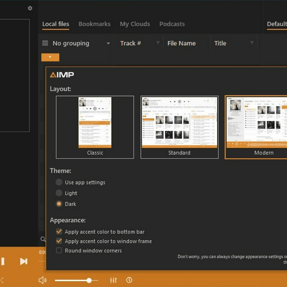Choose the Classic layout thumbnail
The width and height of the screenshot is (287, 287).
coord(95,127)
